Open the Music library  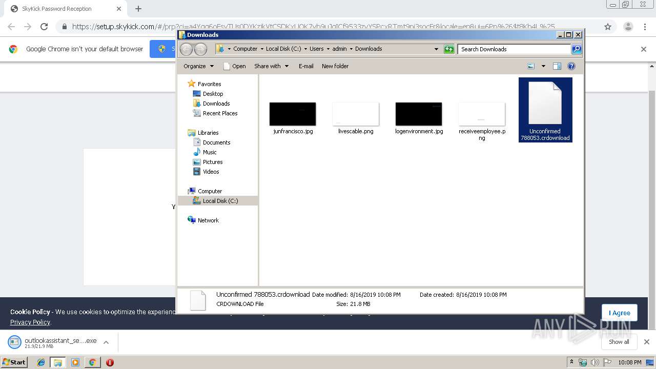pyautogui.click(x=205, y=152)
